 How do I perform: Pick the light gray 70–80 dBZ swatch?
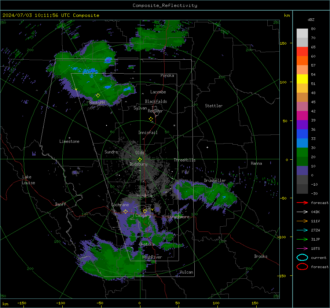pyautogui.click(x=302, y=33)
